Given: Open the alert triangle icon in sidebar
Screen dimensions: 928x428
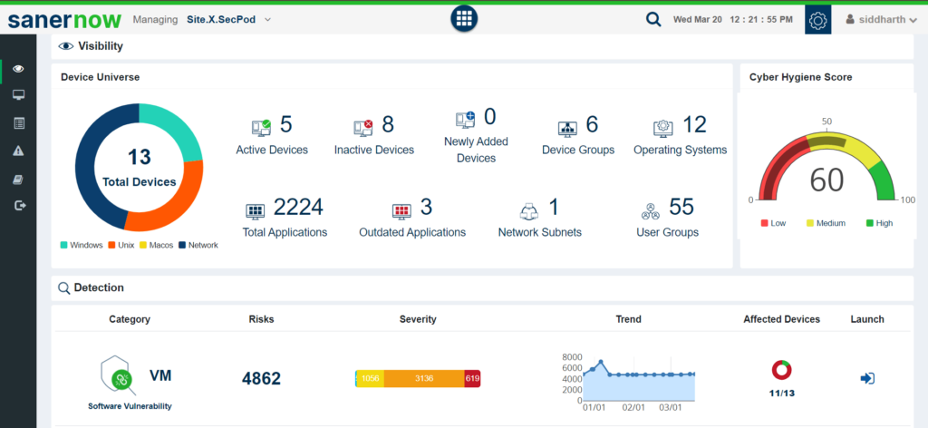Looking at the screenshot, I should tap(18, 151).
